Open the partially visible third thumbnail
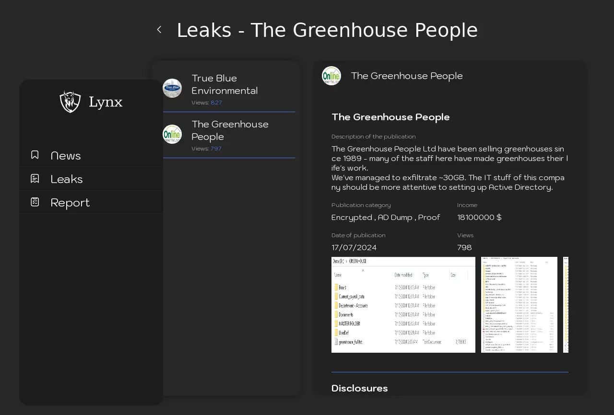This screenshot has width=614, height=415. pyautogui.click(x=566, y=305)
